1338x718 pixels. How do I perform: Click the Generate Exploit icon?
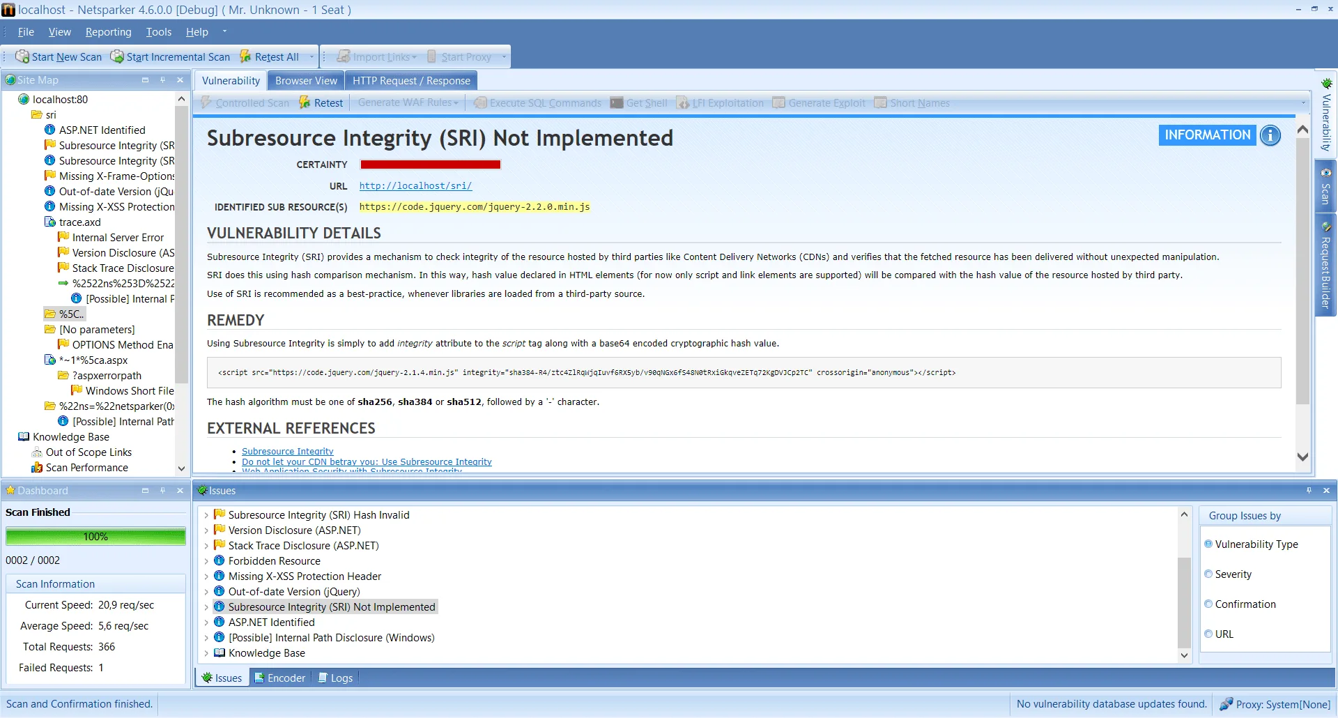pyautogui.click(x=778, y=102)
